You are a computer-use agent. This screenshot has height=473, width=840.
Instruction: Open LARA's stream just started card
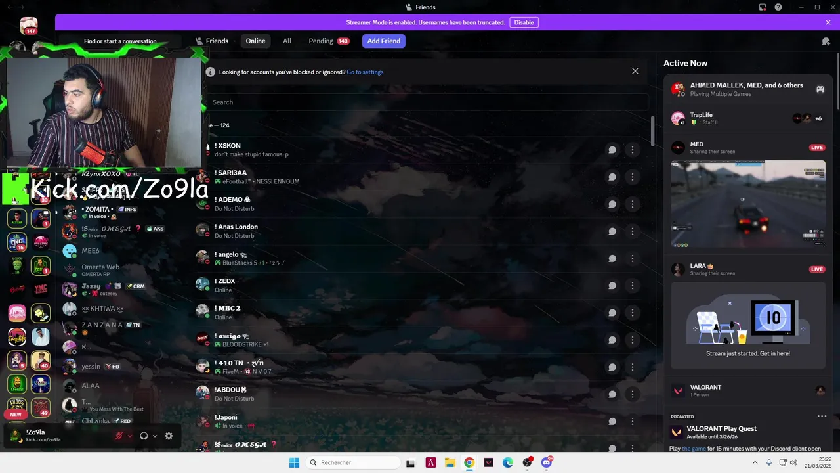pos(748,326)
